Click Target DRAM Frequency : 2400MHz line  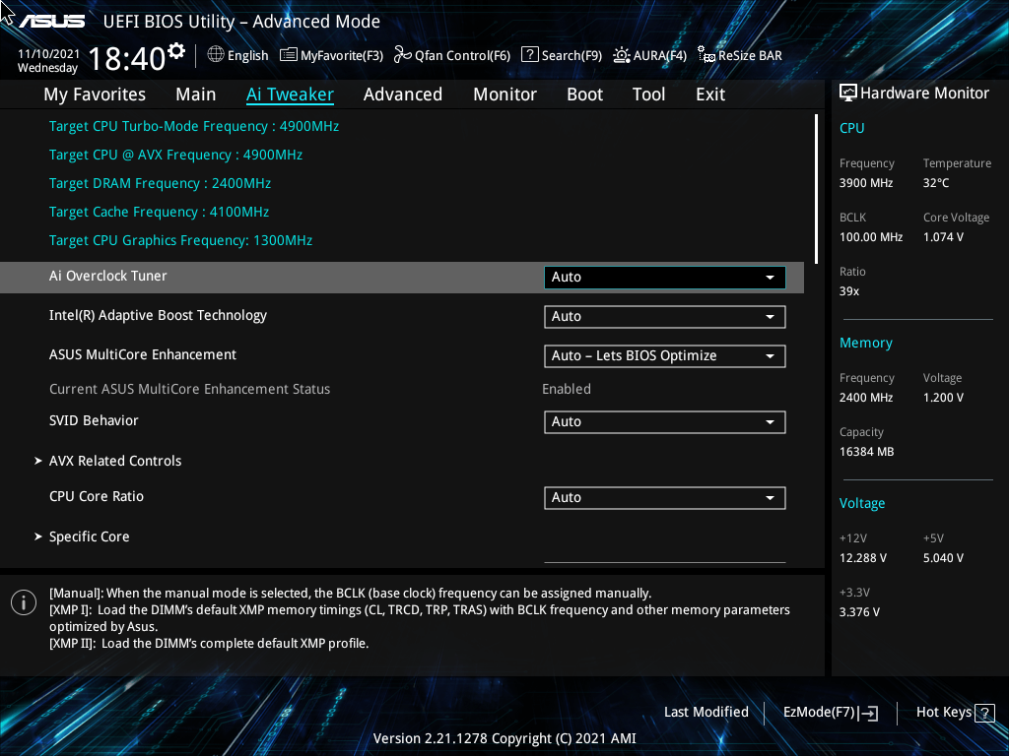160,184
